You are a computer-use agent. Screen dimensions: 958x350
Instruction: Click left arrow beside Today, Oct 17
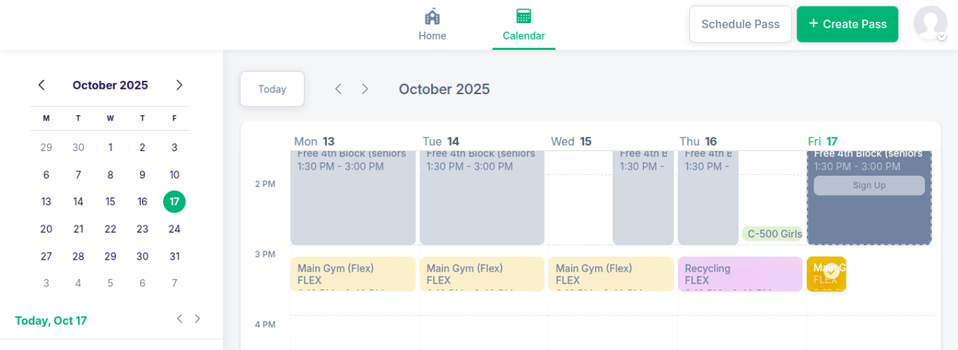[180, 319]
